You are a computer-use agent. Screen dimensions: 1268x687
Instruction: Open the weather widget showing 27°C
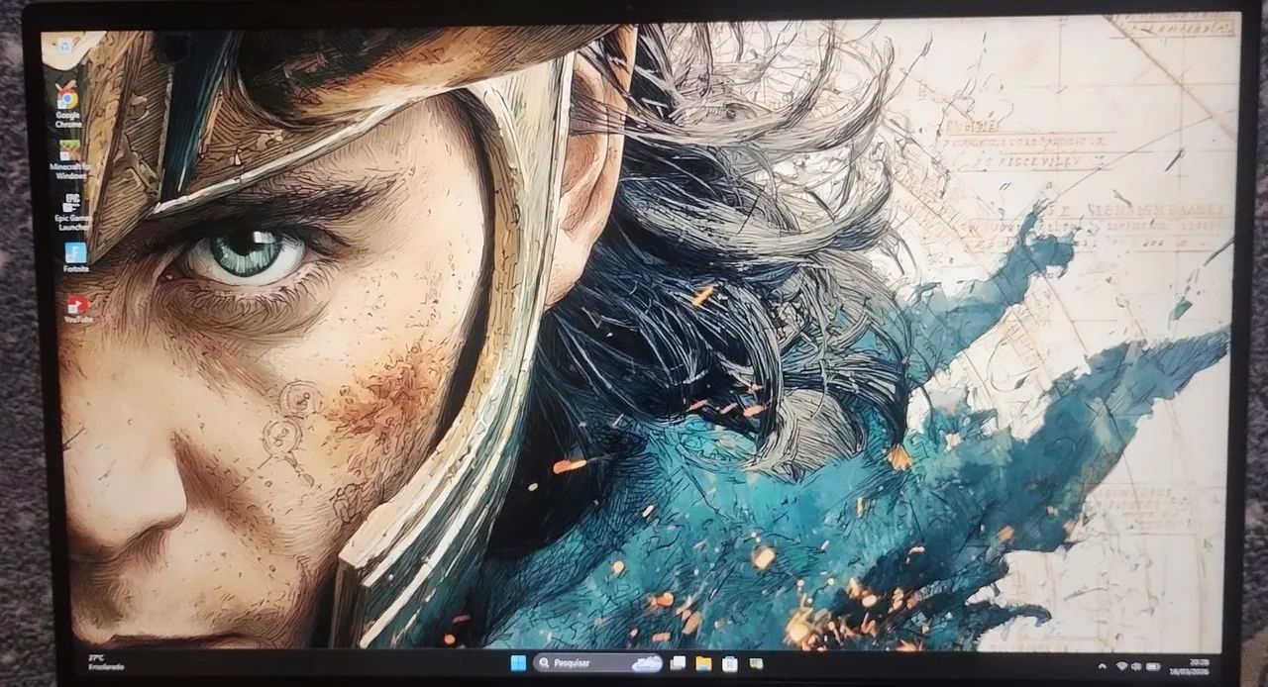click(105, 661)
